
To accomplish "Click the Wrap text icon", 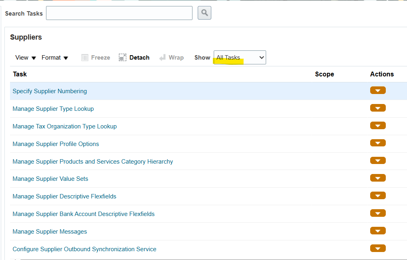I will pyautogui.click(x=162, y=58).
